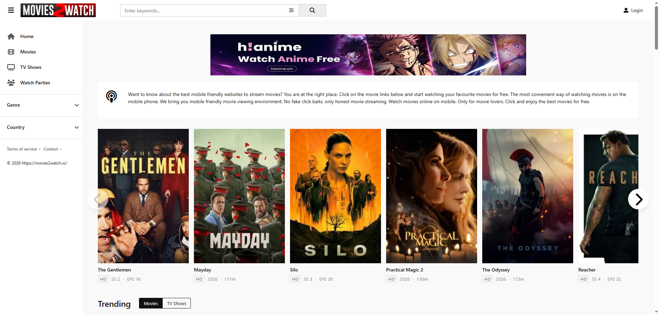
Task: Click The Gentlemen poster
Action: (x=143, y=196)
